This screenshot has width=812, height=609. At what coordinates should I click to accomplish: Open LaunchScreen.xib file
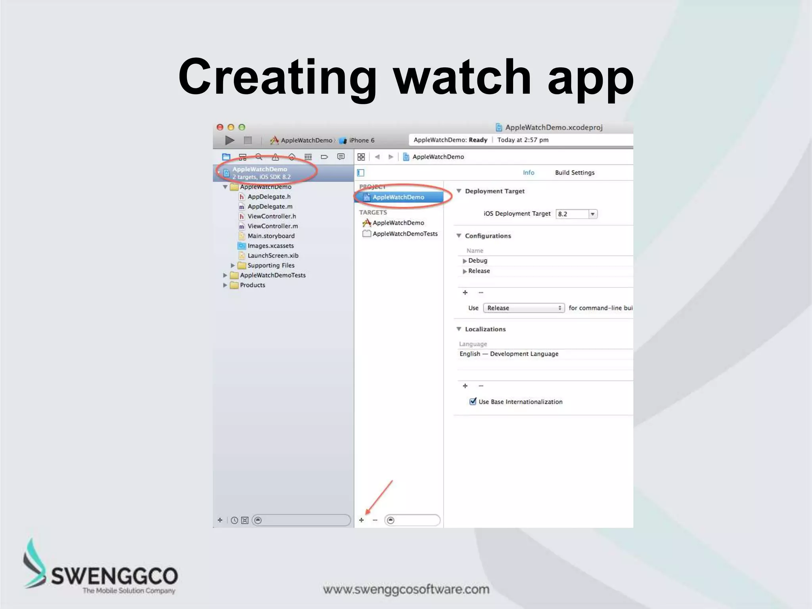[x=268, y=256]
